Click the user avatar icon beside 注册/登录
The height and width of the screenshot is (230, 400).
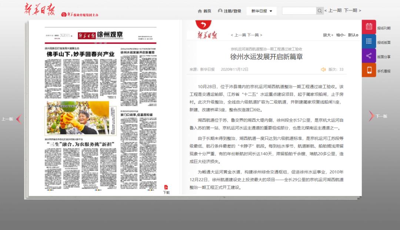click(220, 11)
